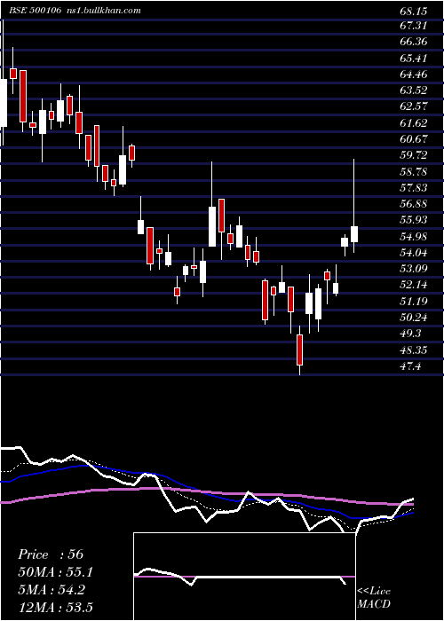Select the 67.31 price level label
This screenshot has width=444, height=621.
pos(414,26)
